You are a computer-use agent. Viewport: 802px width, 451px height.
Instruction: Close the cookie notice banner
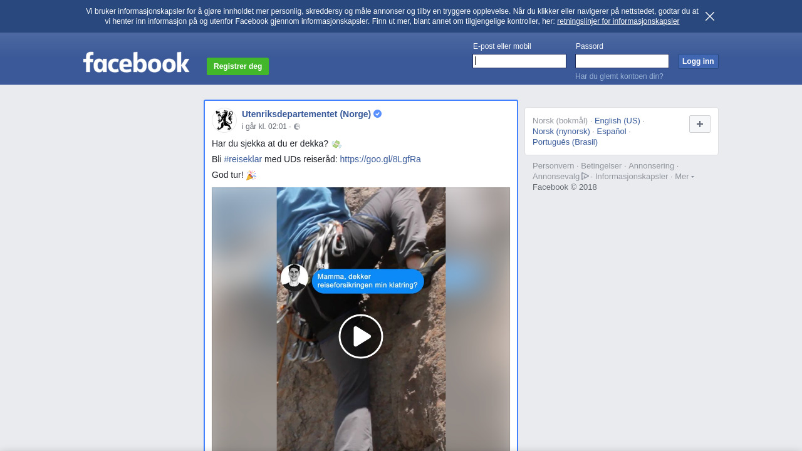tap(710, 16)
